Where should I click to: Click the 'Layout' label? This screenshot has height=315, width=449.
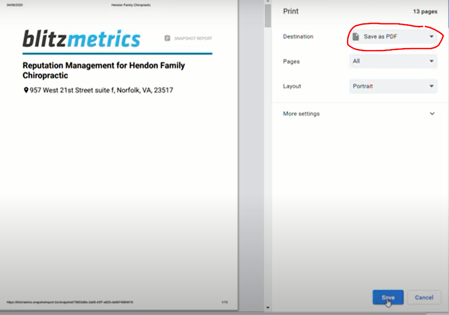coord(292,86)
